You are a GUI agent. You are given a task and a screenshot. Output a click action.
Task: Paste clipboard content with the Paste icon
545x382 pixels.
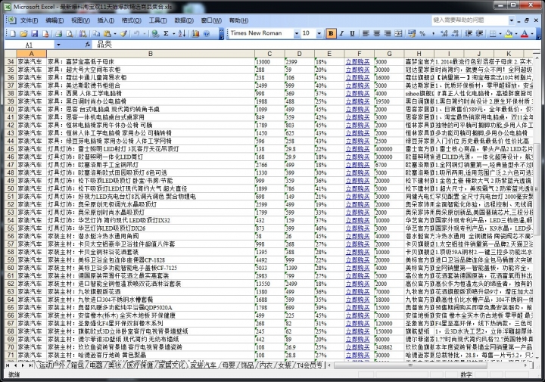pos(107,34)
